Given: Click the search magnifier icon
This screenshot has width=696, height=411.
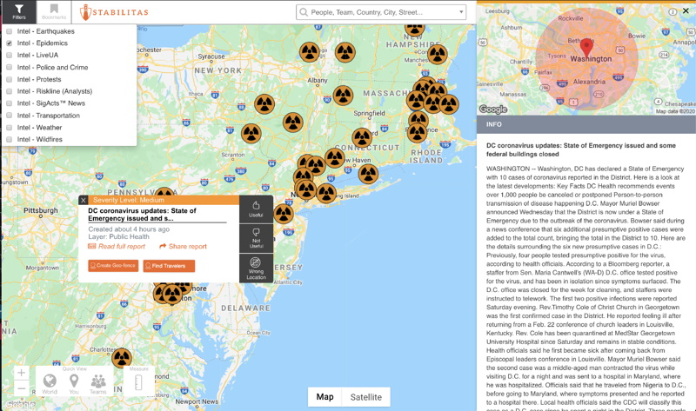Looking at the screenshot, I should tap(304, 12).
